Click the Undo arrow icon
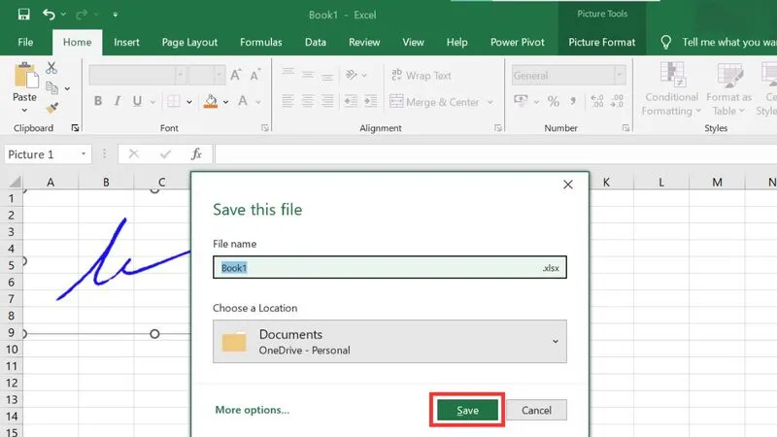The height and width of the screenshot is (437, 777). (x=48, y=15)
